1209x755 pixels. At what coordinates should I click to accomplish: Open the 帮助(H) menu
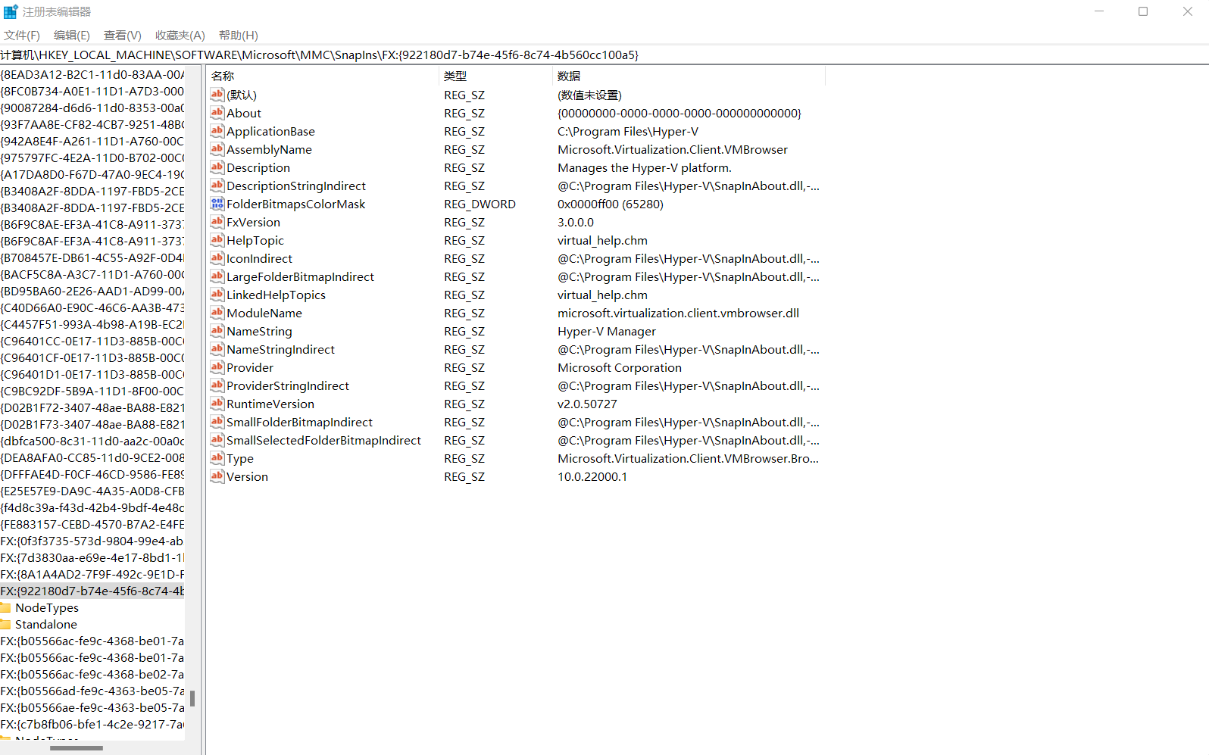point(239,36)
